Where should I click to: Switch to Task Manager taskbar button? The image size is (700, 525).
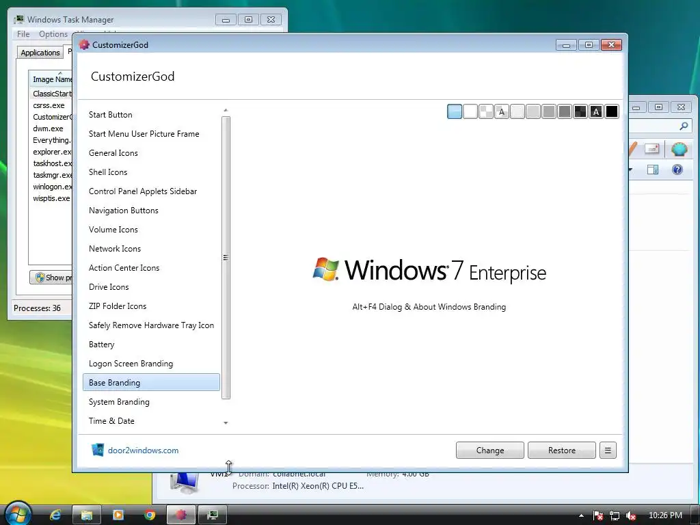[213, 515]
